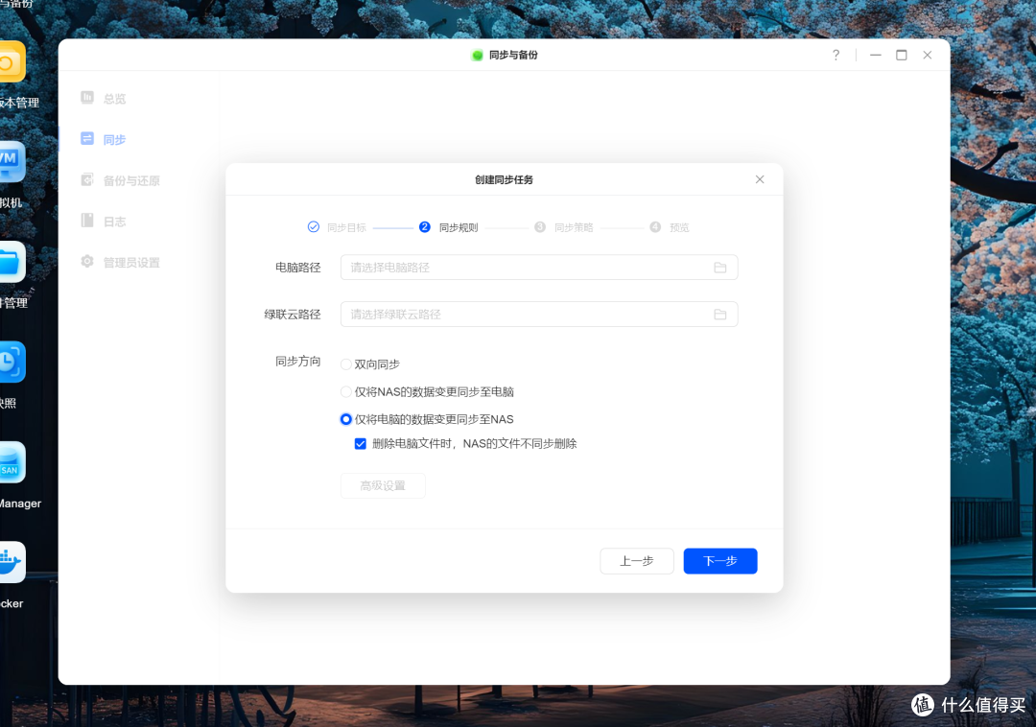
Task: Open help question mark in title bar
Action: 836,55
